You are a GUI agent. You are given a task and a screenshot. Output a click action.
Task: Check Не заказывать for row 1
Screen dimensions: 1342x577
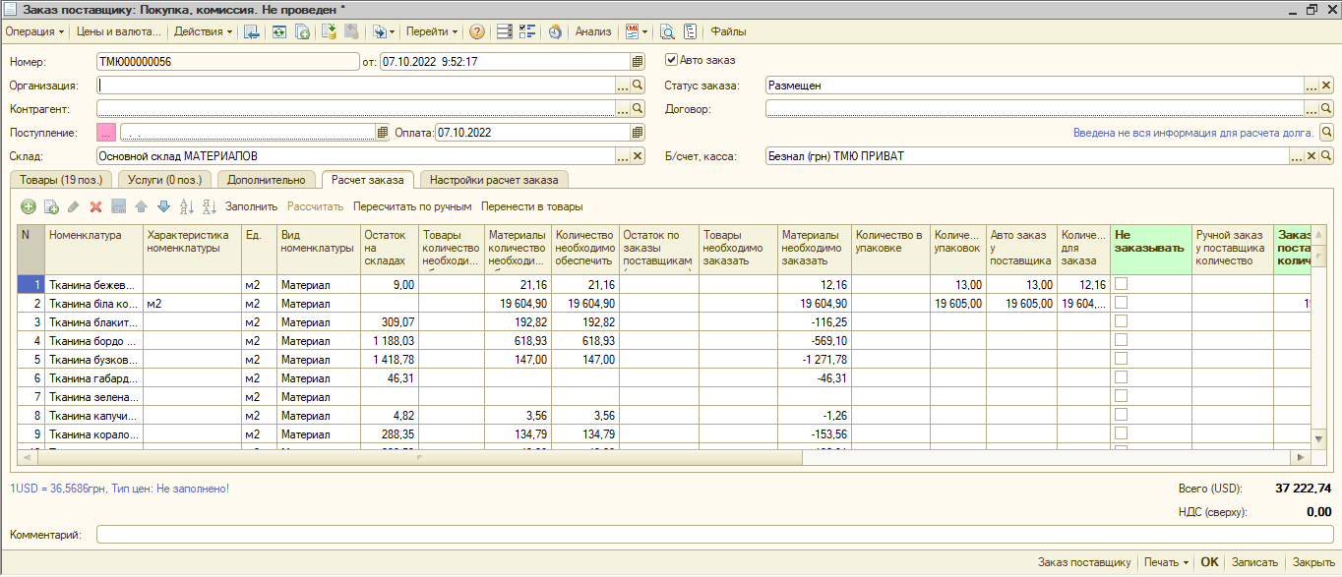tap(1122, 284)
